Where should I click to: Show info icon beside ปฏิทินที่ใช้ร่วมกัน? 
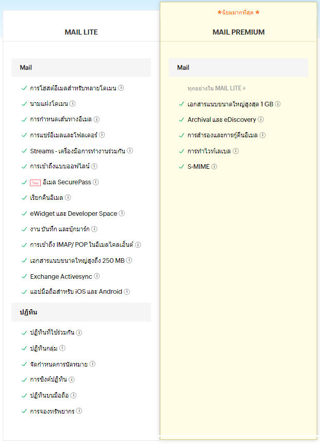[x=79, y=332]
